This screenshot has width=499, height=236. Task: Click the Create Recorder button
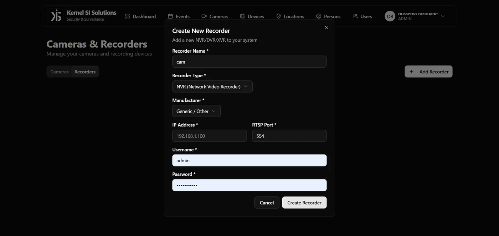[304, 203]
